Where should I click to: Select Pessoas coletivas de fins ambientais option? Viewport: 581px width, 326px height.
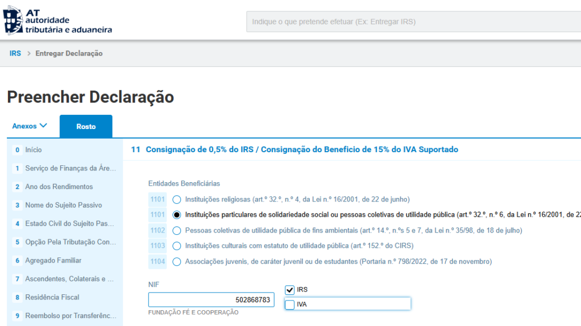[177, 230]
